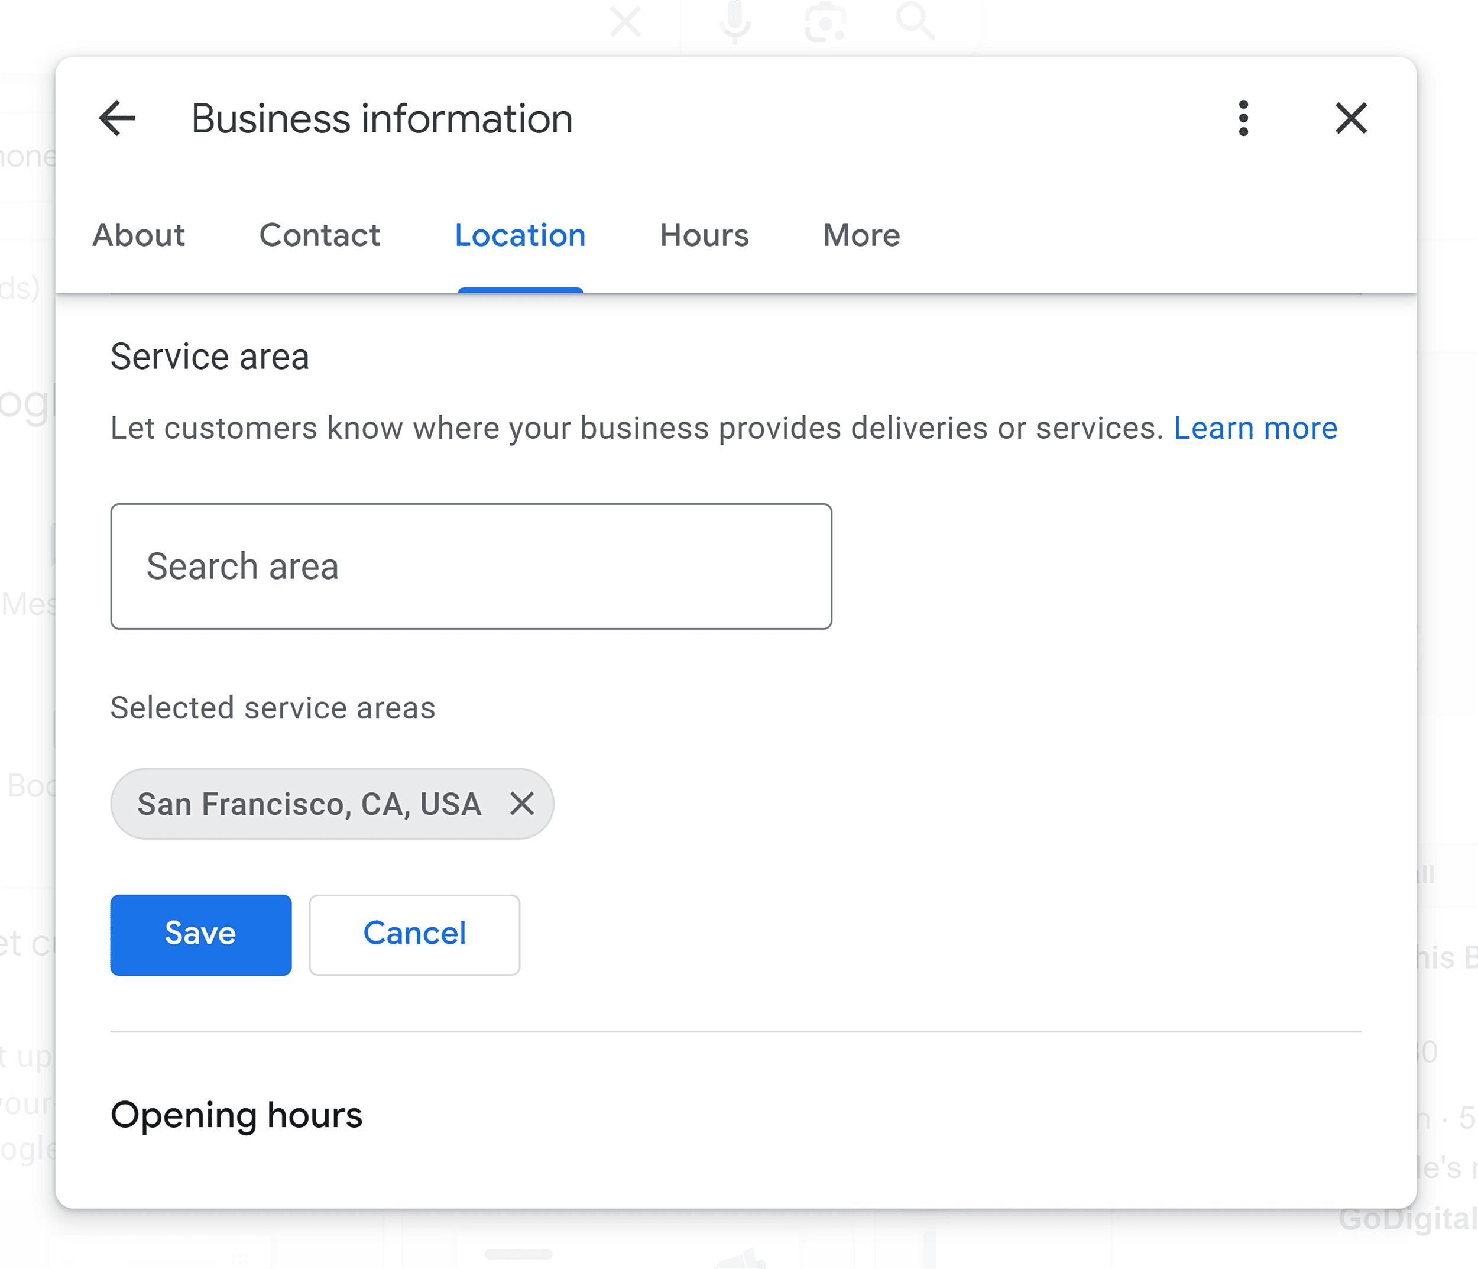Cancel the service area edits
1478x1269 pixels.
point(414,934)
